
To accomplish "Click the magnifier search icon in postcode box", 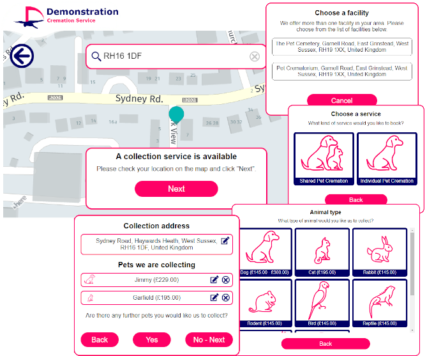I will 96,56.
